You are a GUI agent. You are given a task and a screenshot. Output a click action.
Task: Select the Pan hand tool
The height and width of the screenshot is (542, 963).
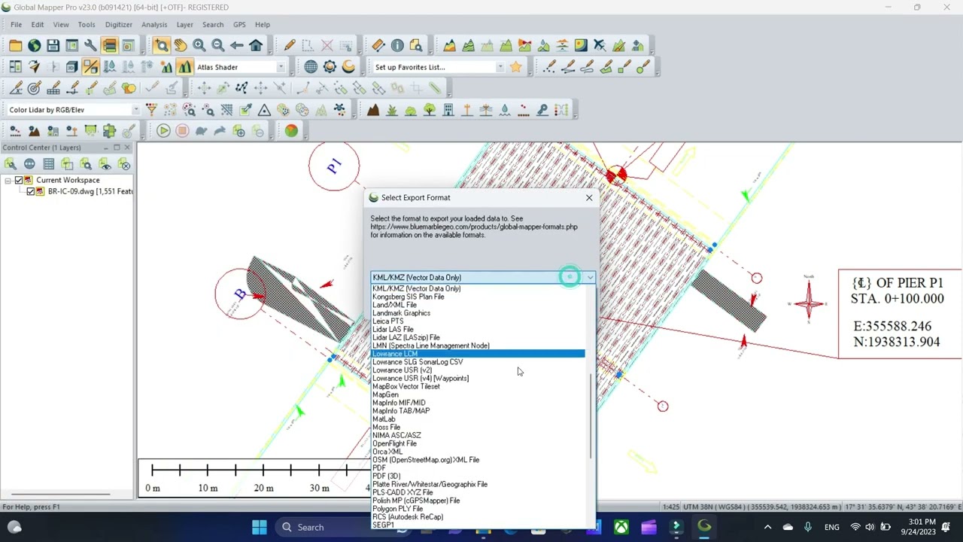(x=181, y=46)
